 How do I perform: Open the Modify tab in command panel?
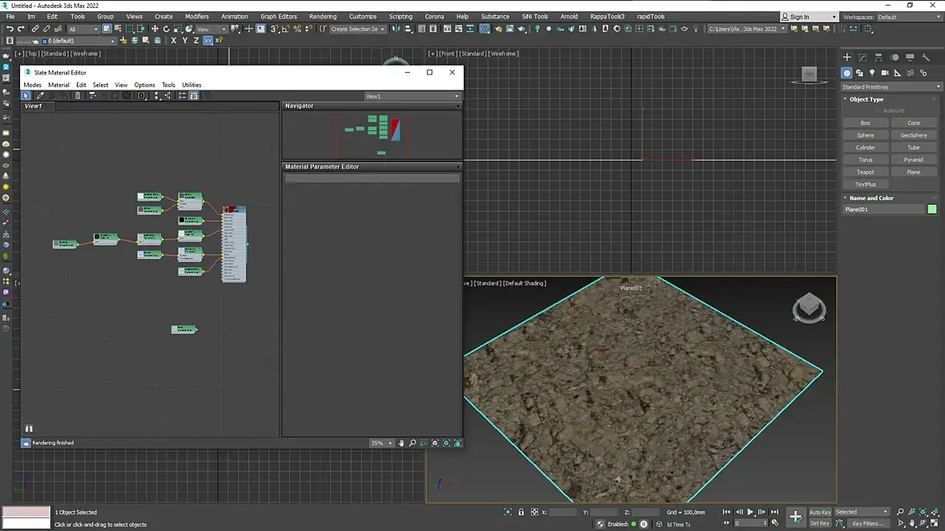tap(863, 58)
